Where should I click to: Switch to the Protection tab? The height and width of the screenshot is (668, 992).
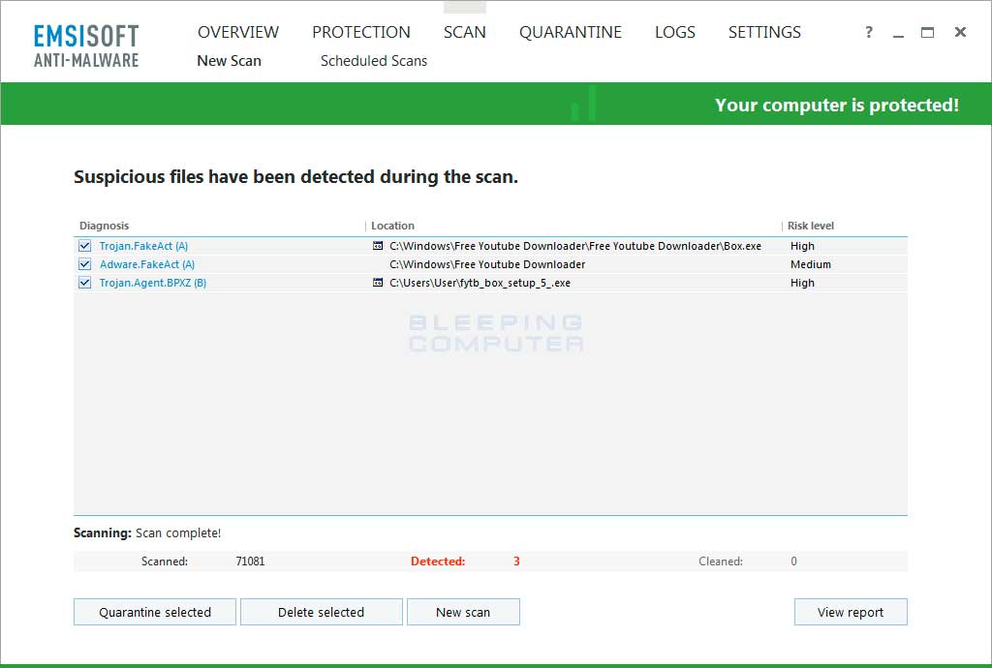point(361,32)
